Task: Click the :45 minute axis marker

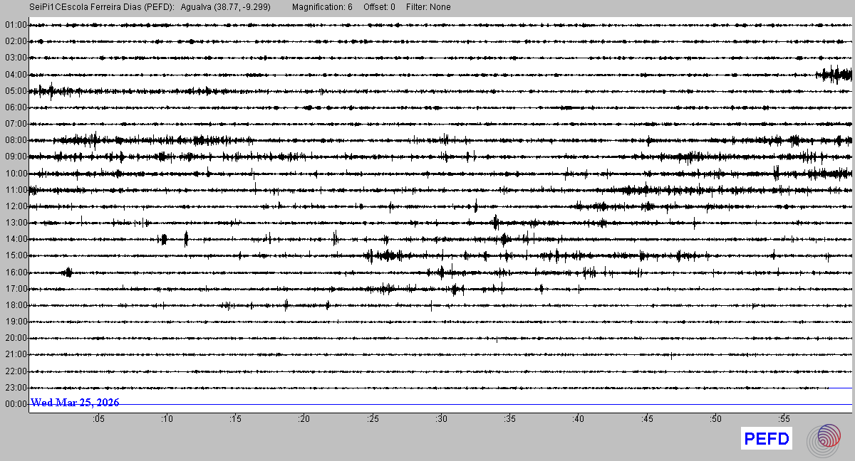Action: coord(647,419)
